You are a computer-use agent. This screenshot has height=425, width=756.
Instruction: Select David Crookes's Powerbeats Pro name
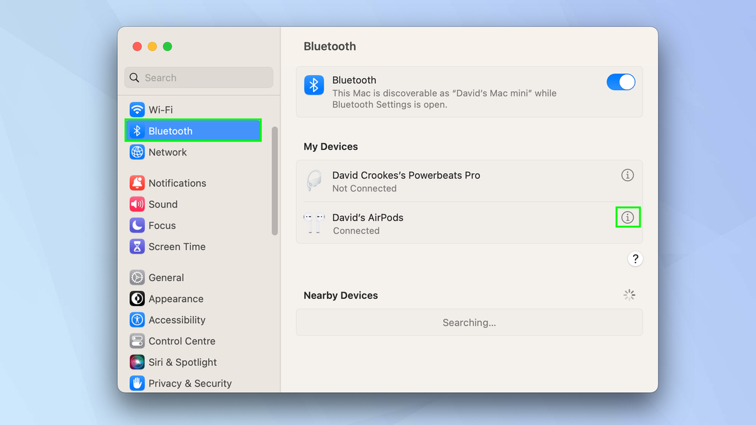406,175
